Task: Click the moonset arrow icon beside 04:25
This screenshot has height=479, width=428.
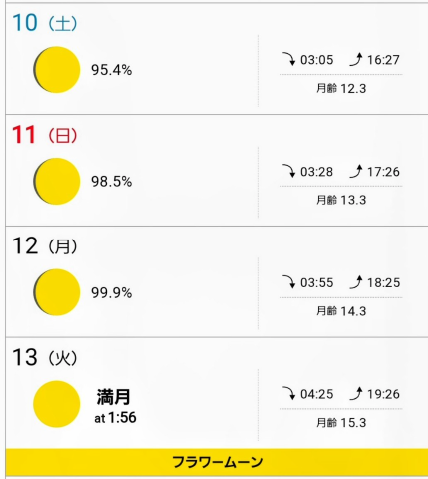Action: pyautogui.click(x=289, y=393)
